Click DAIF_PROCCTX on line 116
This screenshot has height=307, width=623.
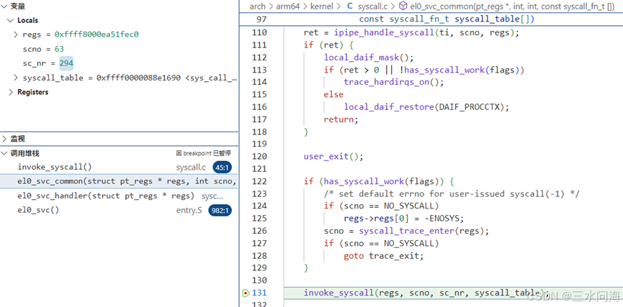(468, 107)
